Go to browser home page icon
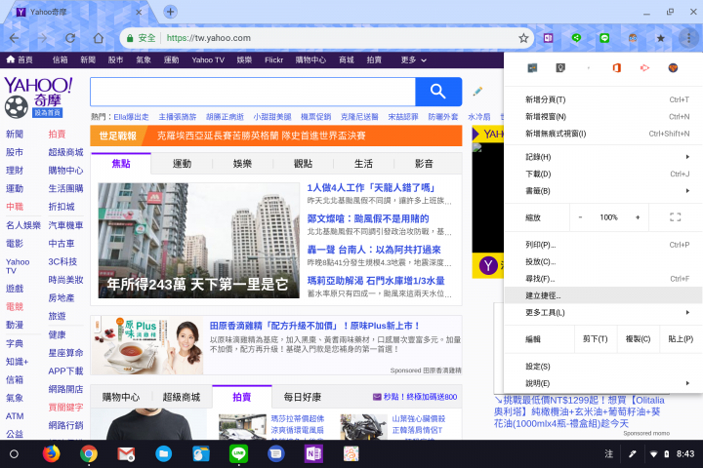The height and width of the screenshot is (468, 703). coord(99,38)
